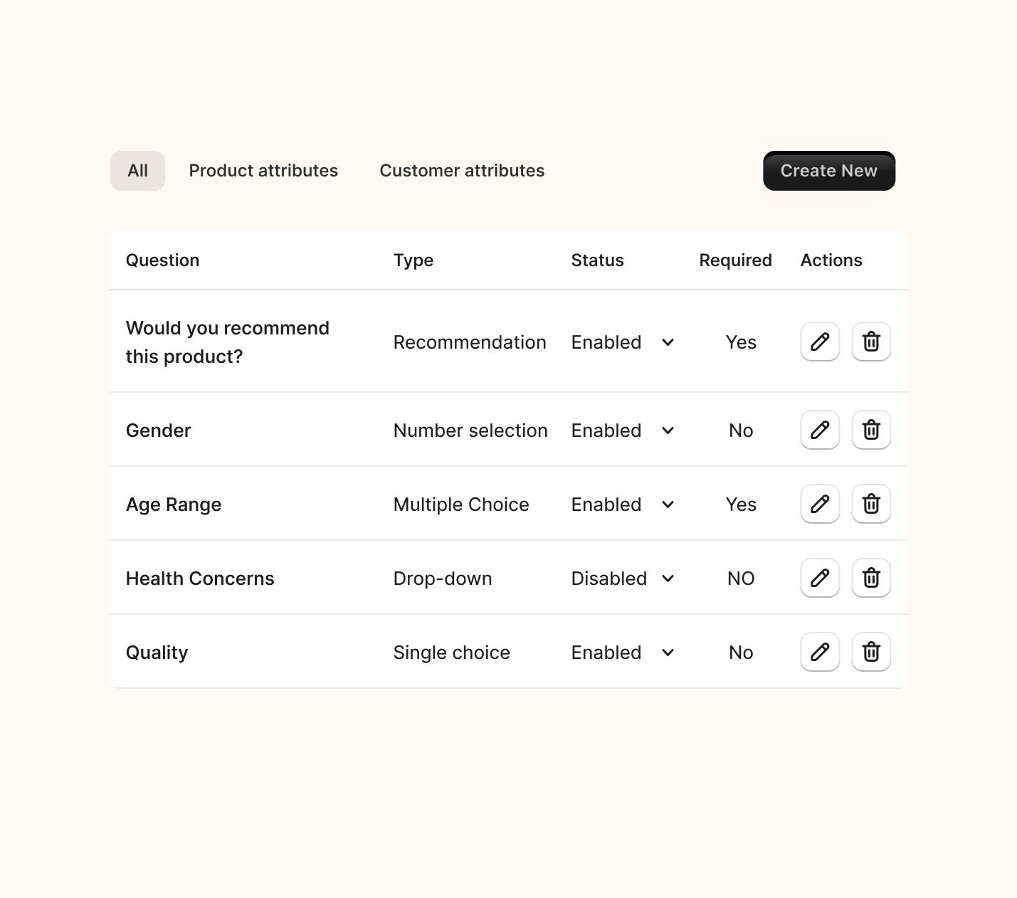Viewport: 1017px width, 898px height.
Task: Click the pencil icon for Quality
Action: point(820,652)
